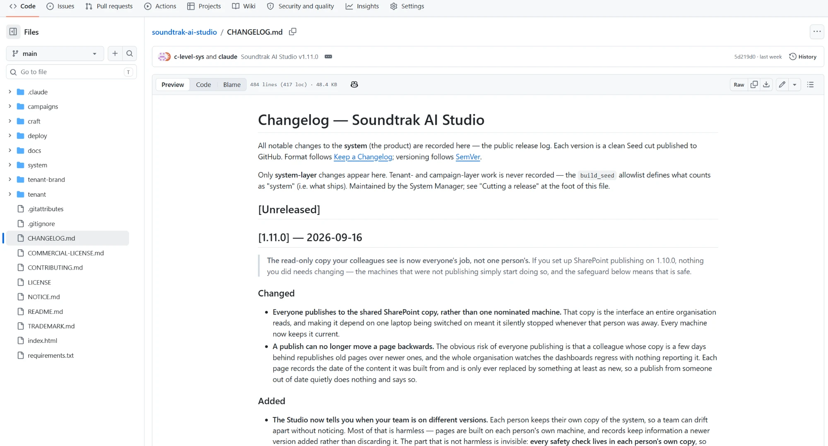Image resolution: width=828 pixels, height=446 pixels.
Task: Follow the SemVer link
Action: tap(468, 157)
